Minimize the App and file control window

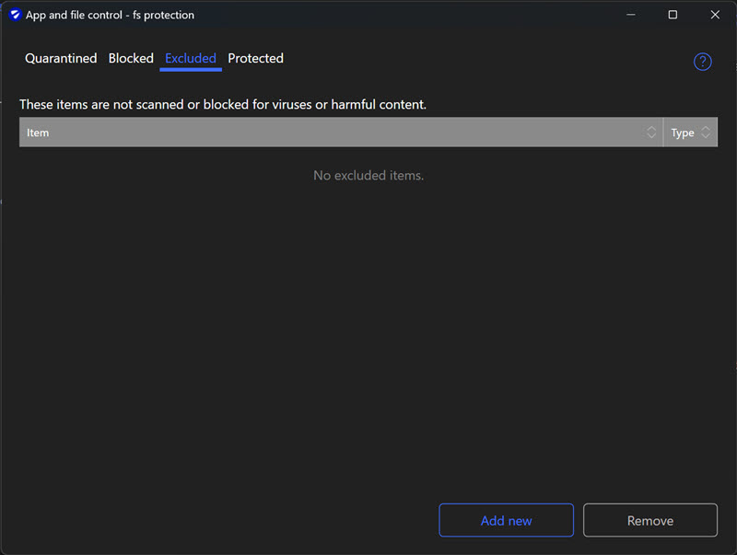tap(631, 15)
